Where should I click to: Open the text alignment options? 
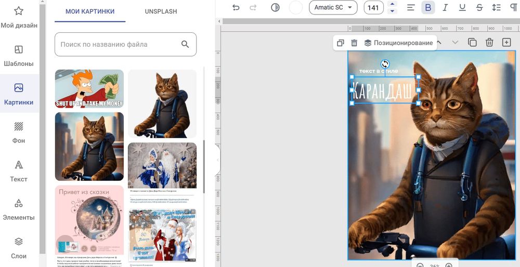[411, 7]
